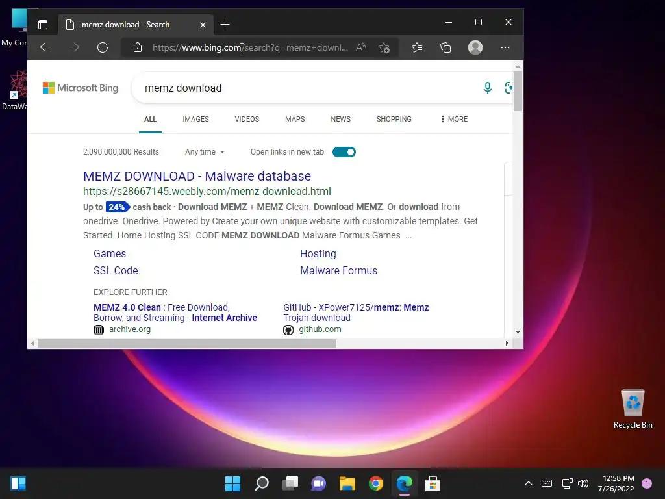Screen dimensions: 665x499
Task: Open the notification count badge
Action: 647,483
